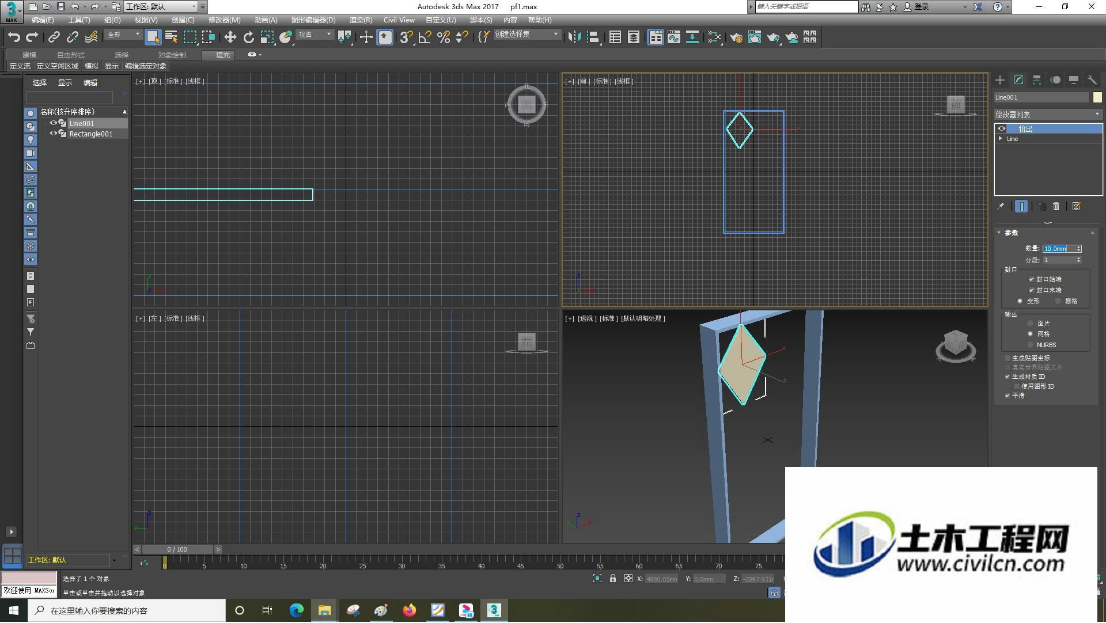Open the 修改器列表 dropdown
This screenshot has height=623, width=1106.
pos(1048,115)
